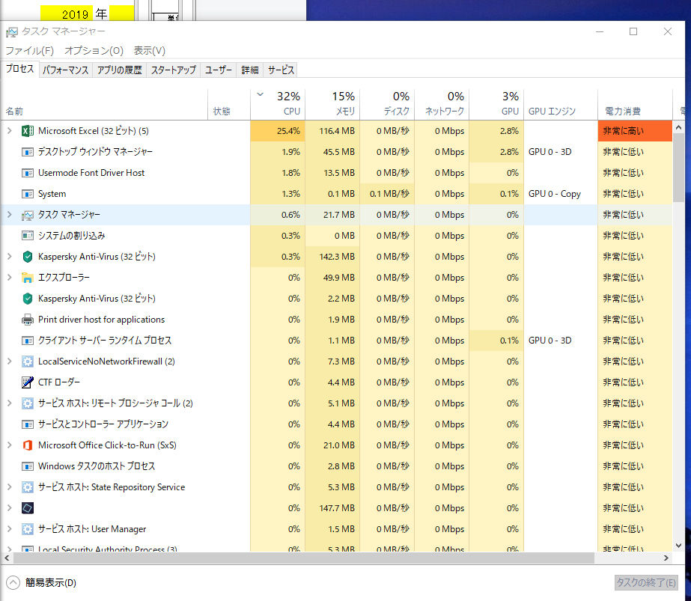Image resolution: width=691 pixels, height=601 pixels.
Task: Click the Print driver host printer icon
Action: (27, 320)
